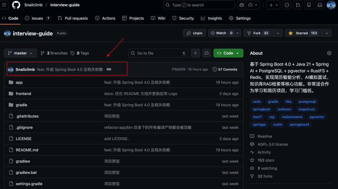Viewport: 338px width, 189px height.
Task: Open the About settings gear icon
Action: pyautogui.click(x=329, y=53)
